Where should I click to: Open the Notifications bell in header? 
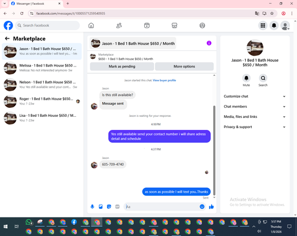274,25
